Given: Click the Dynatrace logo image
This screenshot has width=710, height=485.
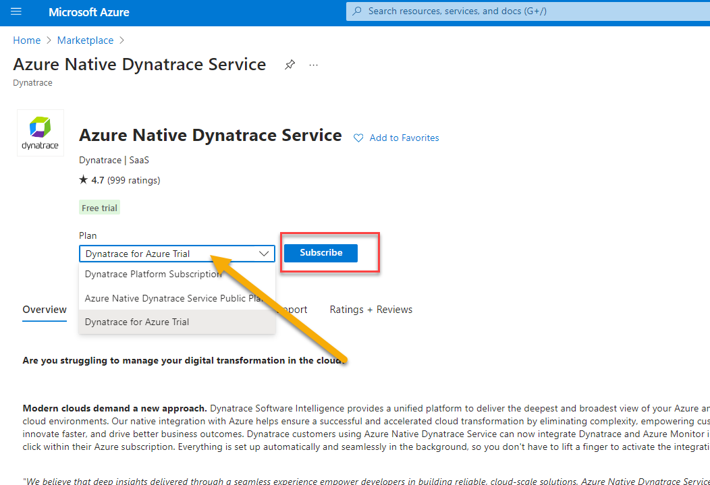Looking at the screenshot, I should coord(40,133).
